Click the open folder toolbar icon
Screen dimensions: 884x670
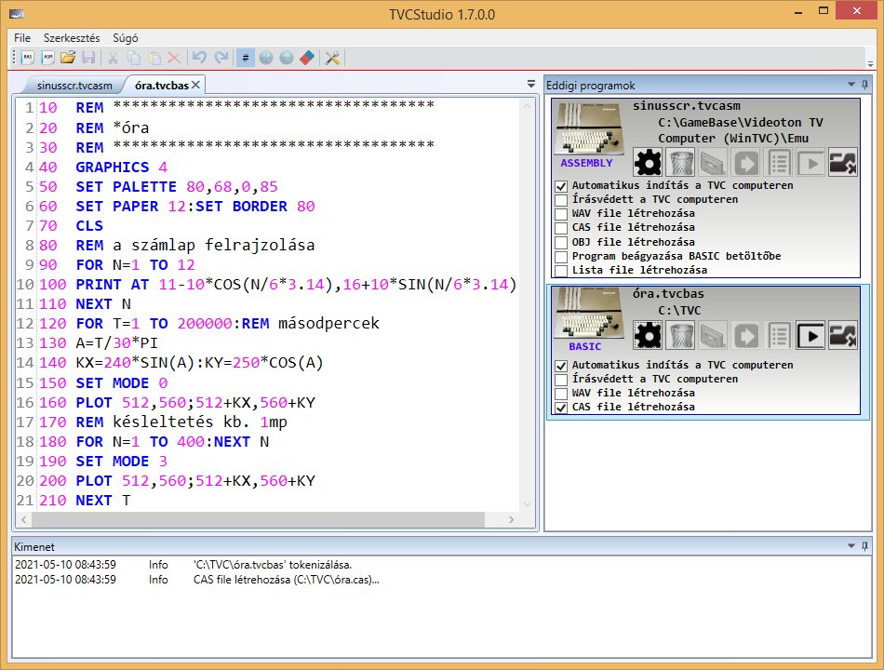[68, 58]
